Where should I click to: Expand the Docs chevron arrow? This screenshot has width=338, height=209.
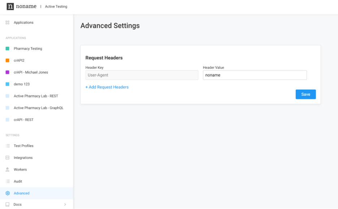click(x=65, y=205)
